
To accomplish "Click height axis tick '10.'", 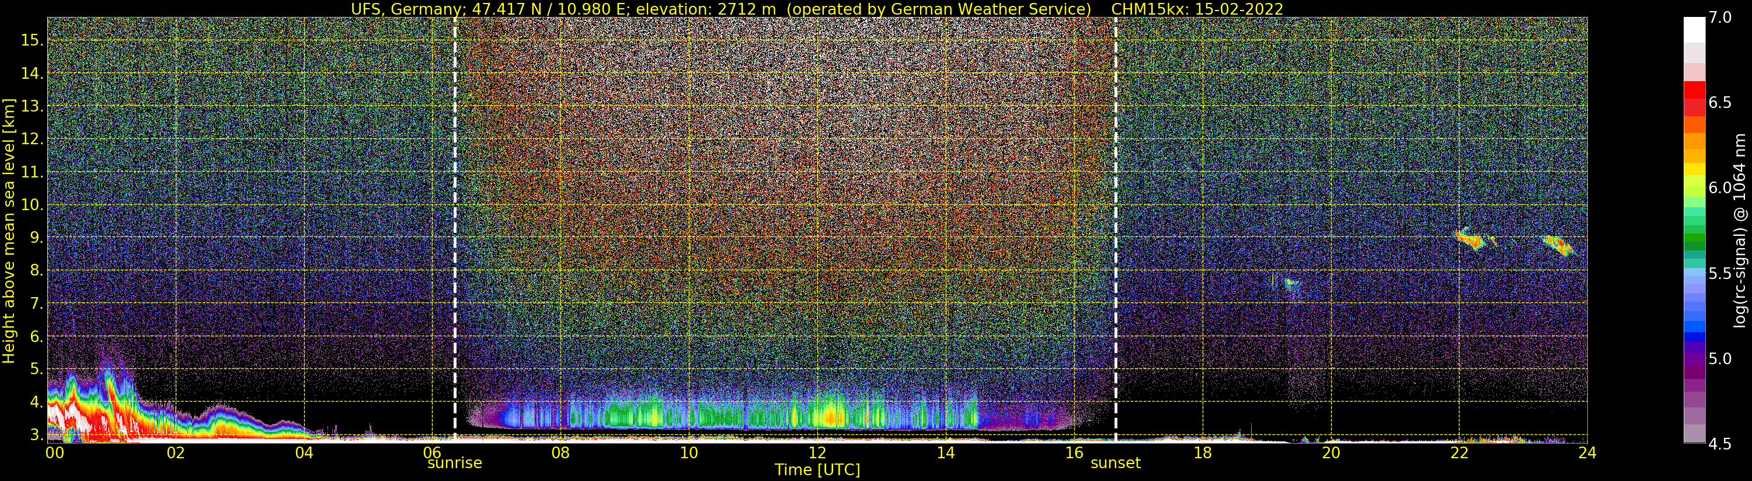I will (x=32, y=205).
